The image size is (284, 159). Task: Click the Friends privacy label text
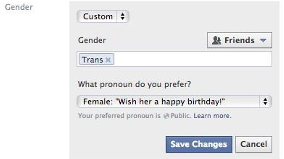pos(239,40)
